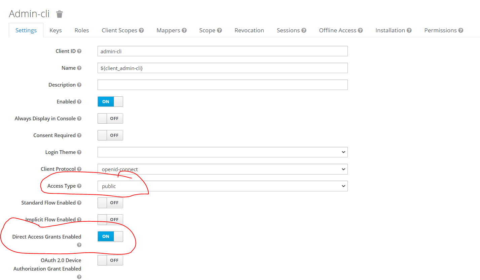
Task: Click the Direct Access Grants help icon
Action: (79, 245)
